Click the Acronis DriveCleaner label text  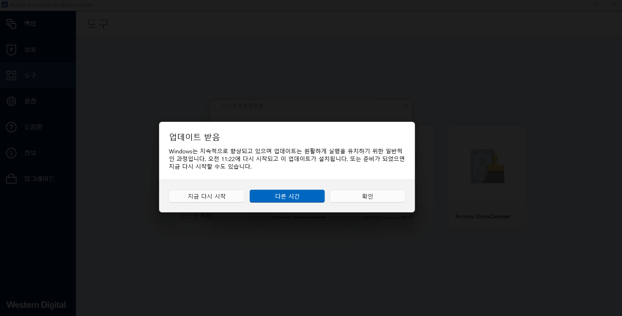(x=483, y=216)
